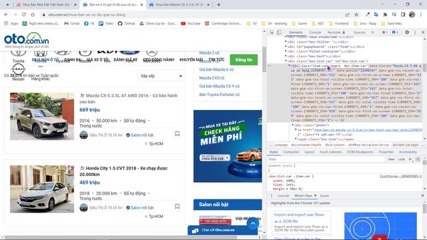Click the oto.com.vn logo
The width and height of the screenshot is (427, 240).
[x=27, y=40]
